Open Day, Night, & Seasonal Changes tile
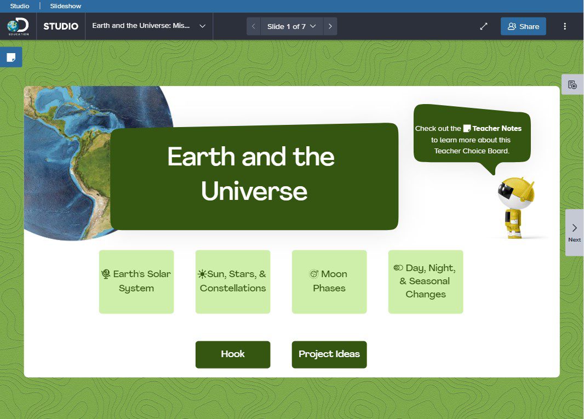 [426, 282]
